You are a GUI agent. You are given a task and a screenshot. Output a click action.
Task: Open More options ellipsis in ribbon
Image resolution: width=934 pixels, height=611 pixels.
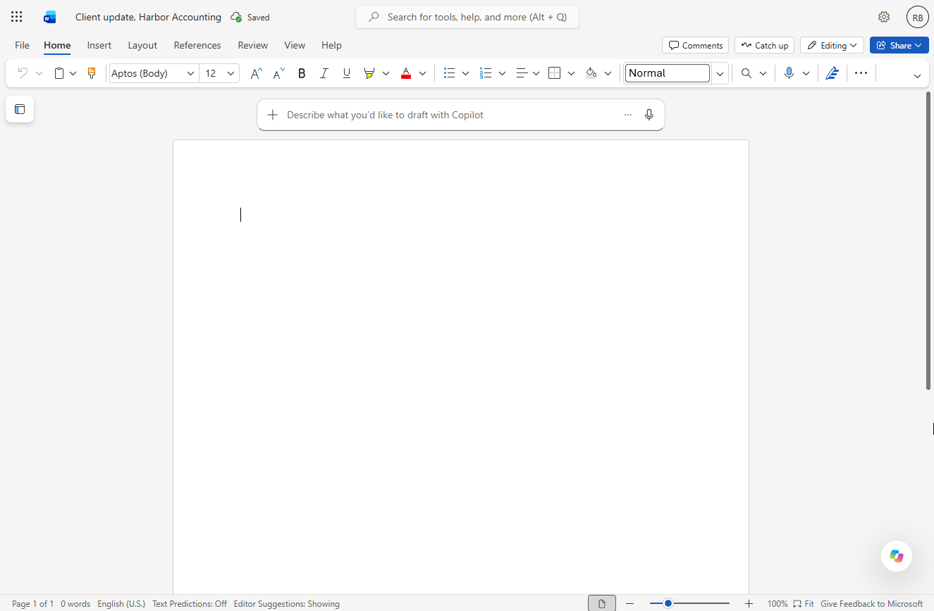[861, 73]
